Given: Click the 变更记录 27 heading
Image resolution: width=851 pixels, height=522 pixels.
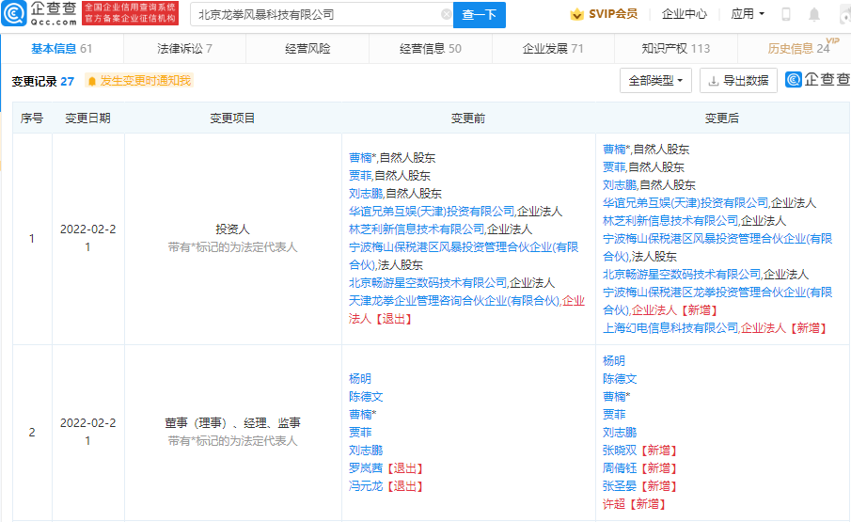Looking at the screenshot, I should point(43,82).
